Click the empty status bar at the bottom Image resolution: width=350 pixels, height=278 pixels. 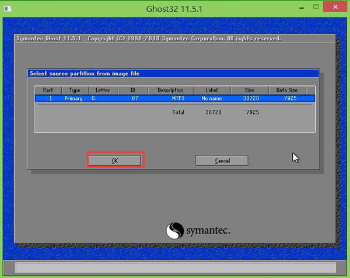176,267
